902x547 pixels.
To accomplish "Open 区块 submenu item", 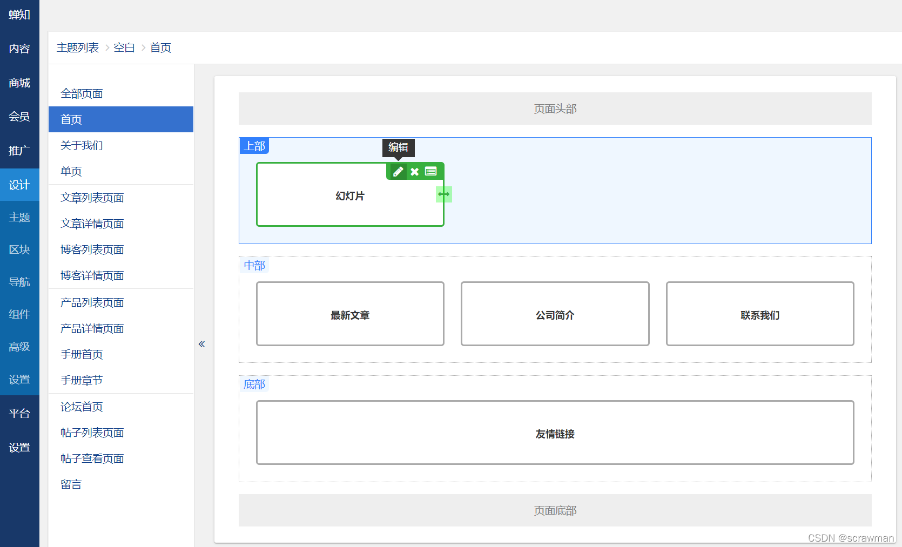I will (19, 249).
